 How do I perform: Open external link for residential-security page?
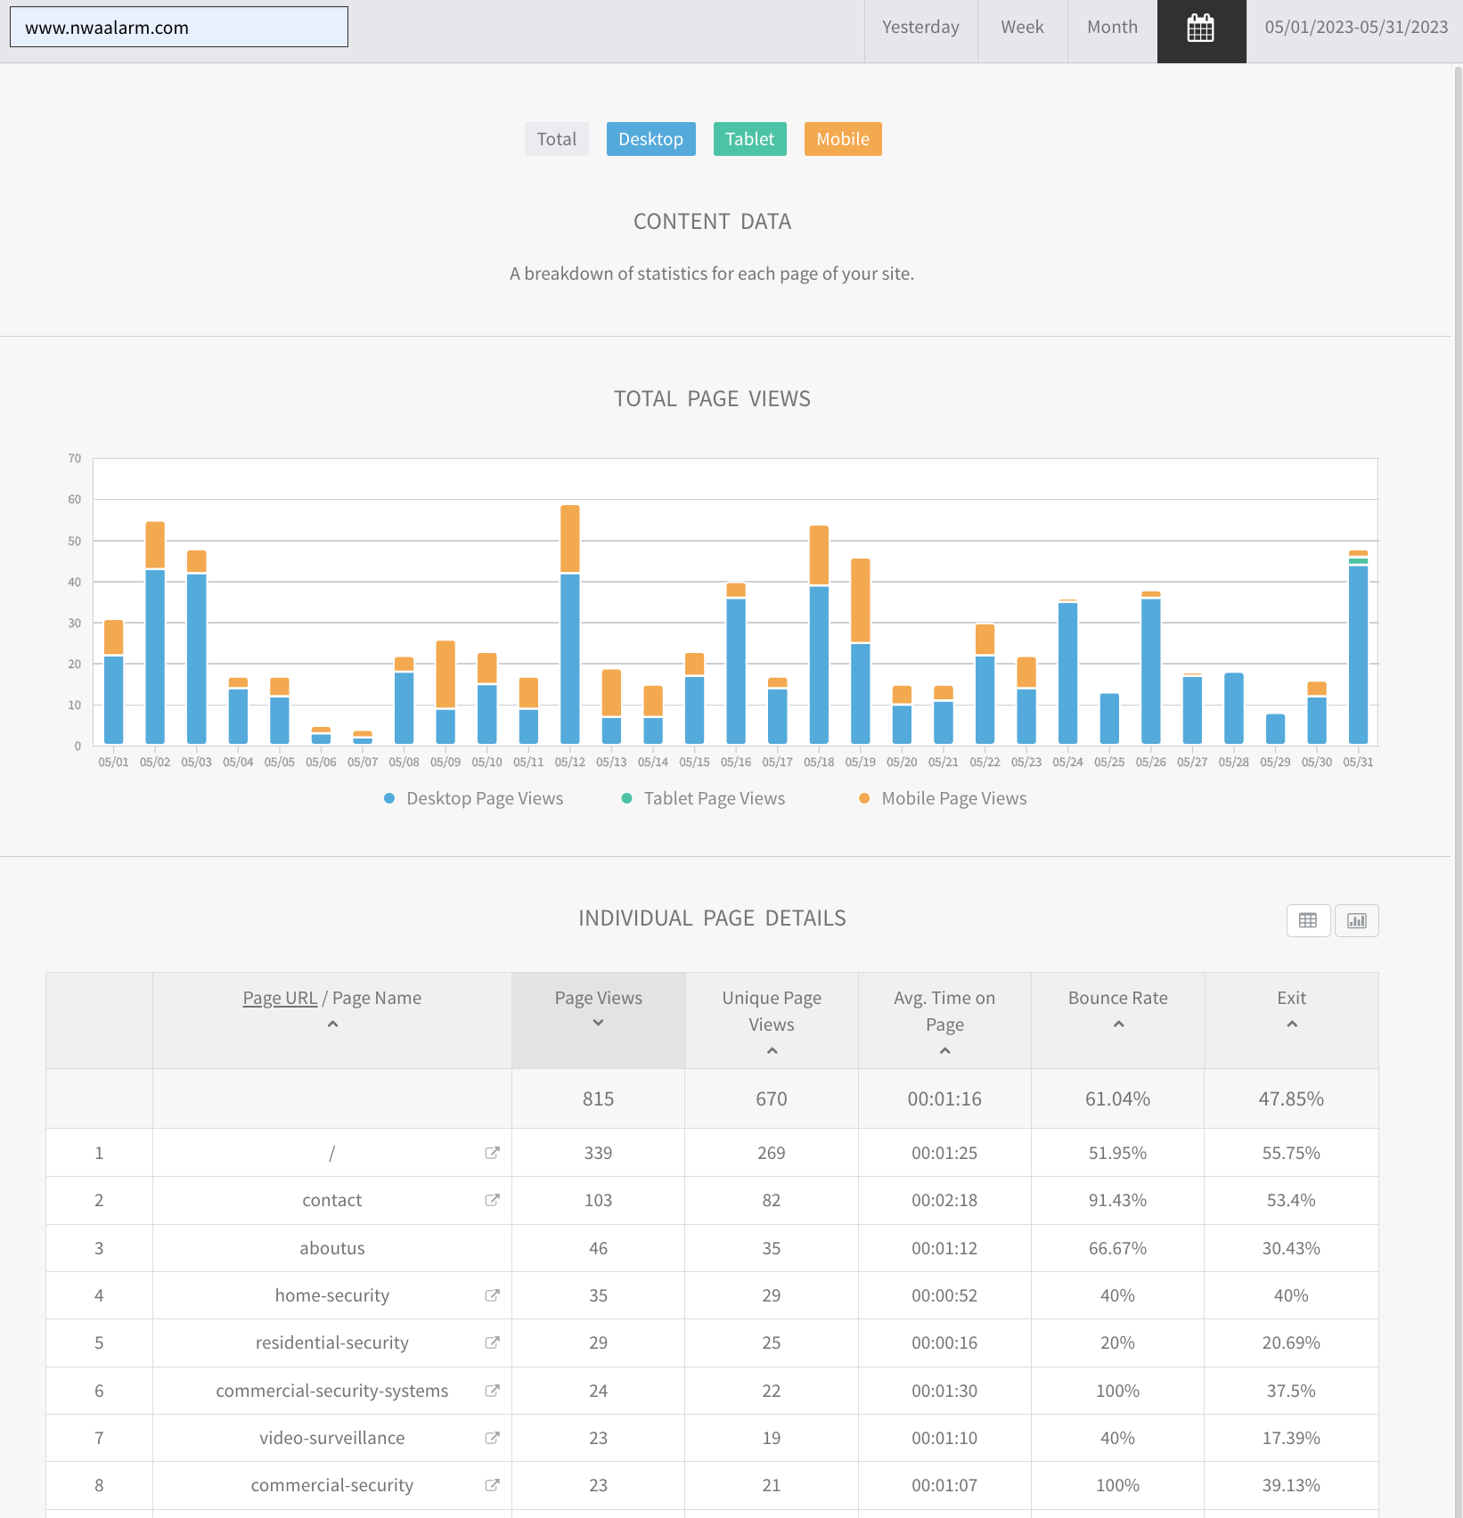pos(492,1343)
